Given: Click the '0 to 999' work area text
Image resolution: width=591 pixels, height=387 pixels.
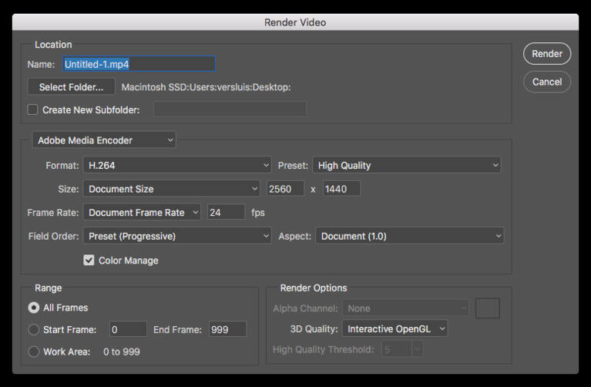Looking at the screenshot, I should pyautogui.click(x=122, y=352).
